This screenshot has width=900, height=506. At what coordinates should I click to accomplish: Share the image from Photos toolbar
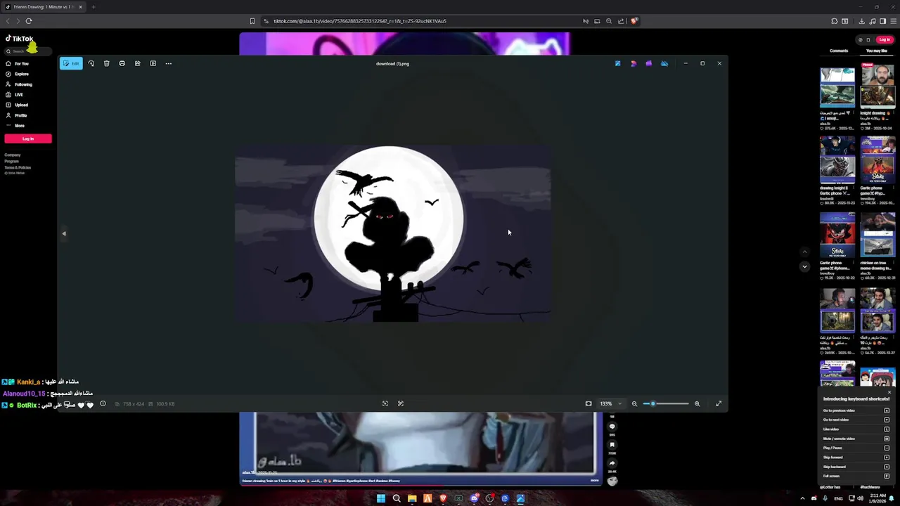138,63
